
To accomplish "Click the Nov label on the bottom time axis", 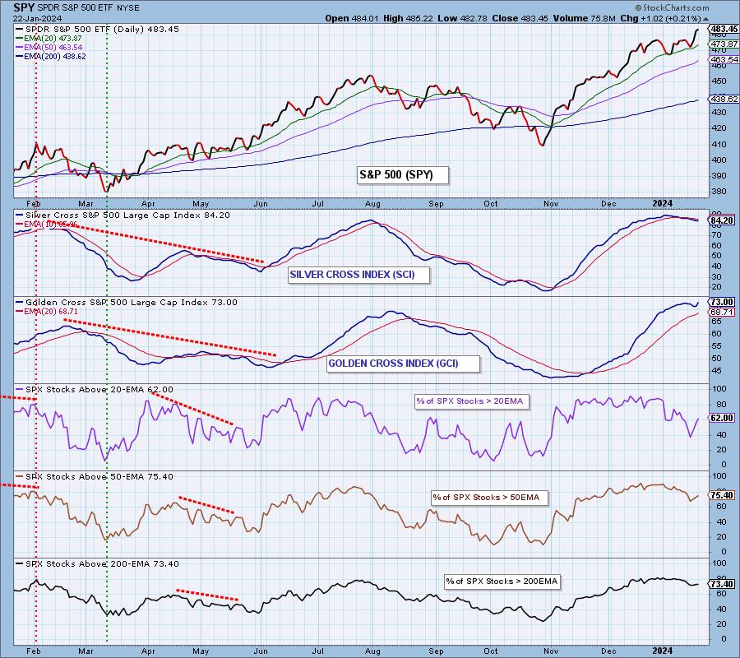I will coord(551,651).
